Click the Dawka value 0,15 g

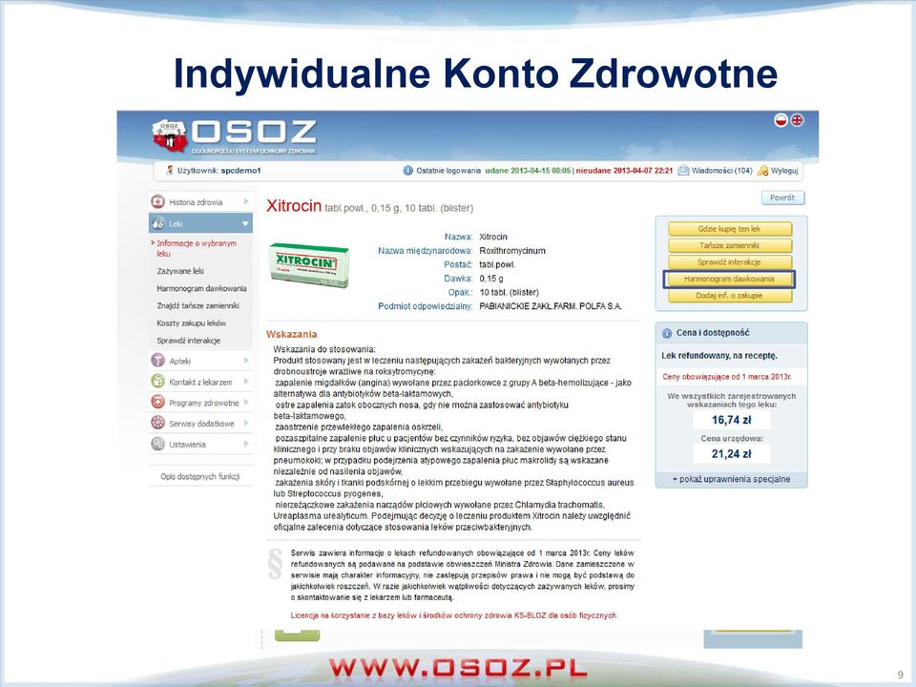(491, 279)
